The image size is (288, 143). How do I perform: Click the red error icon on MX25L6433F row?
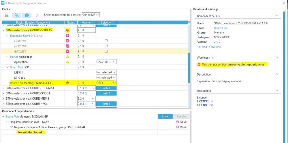click(67, 83)
